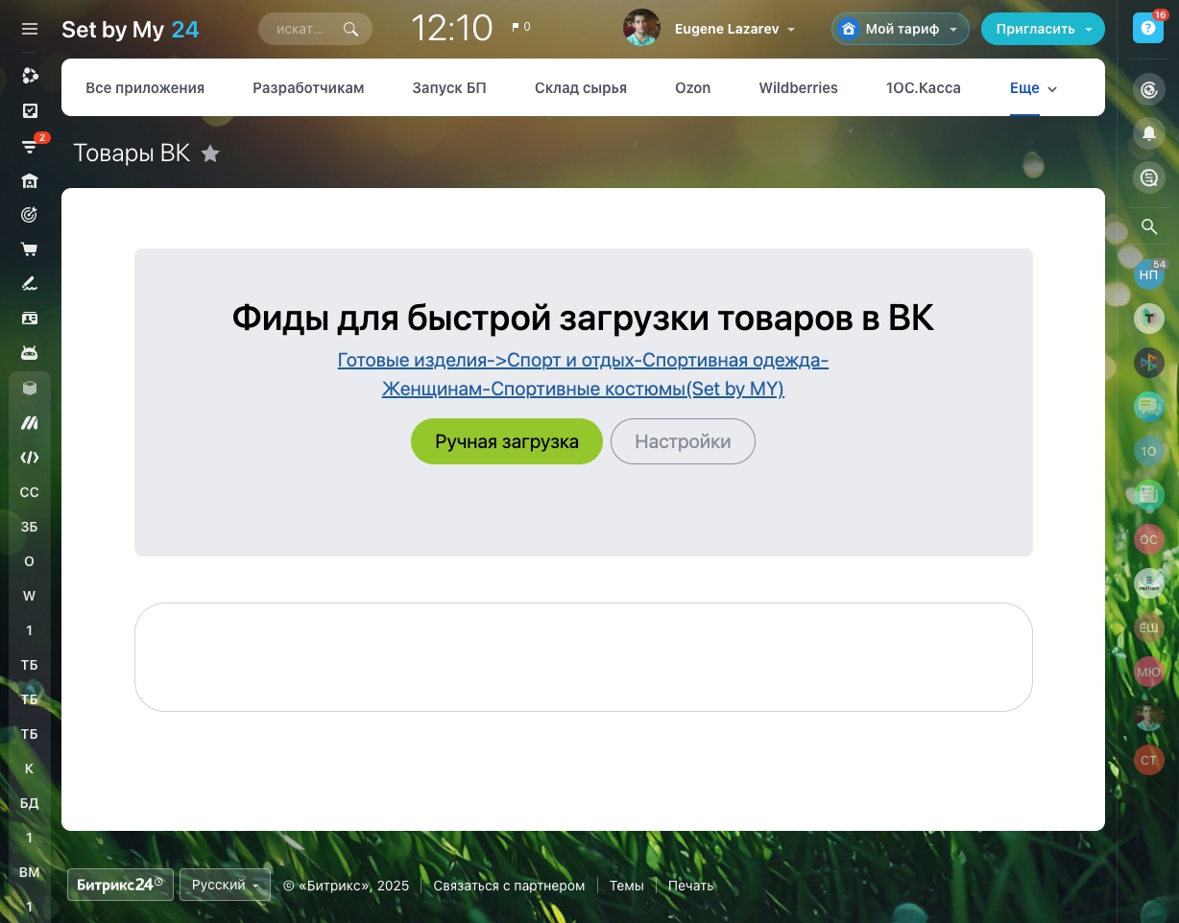Viewport: 1179px width, 923px height.
Task: Click the robot automation sidebar icon
Action: (x=30, y=353)
